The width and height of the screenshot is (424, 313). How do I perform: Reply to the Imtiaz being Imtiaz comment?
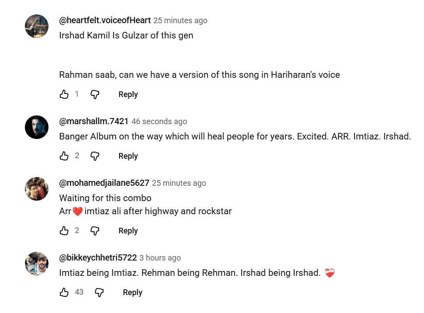tap(132, 292)
